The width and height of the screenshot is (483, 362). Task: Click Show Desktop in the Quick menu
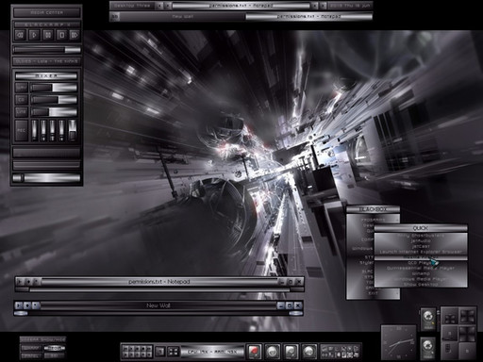(x=421, y=284)
